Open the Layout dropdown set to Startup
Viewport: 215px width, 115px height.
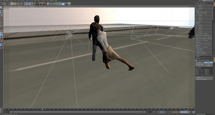coord(207,1)
